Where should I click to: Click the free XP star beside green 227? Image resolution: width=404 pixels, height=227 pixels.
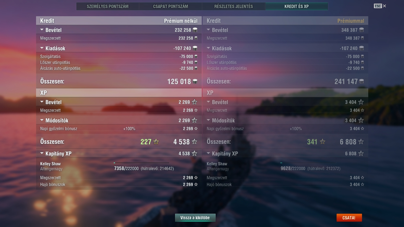tap(156, 142)
